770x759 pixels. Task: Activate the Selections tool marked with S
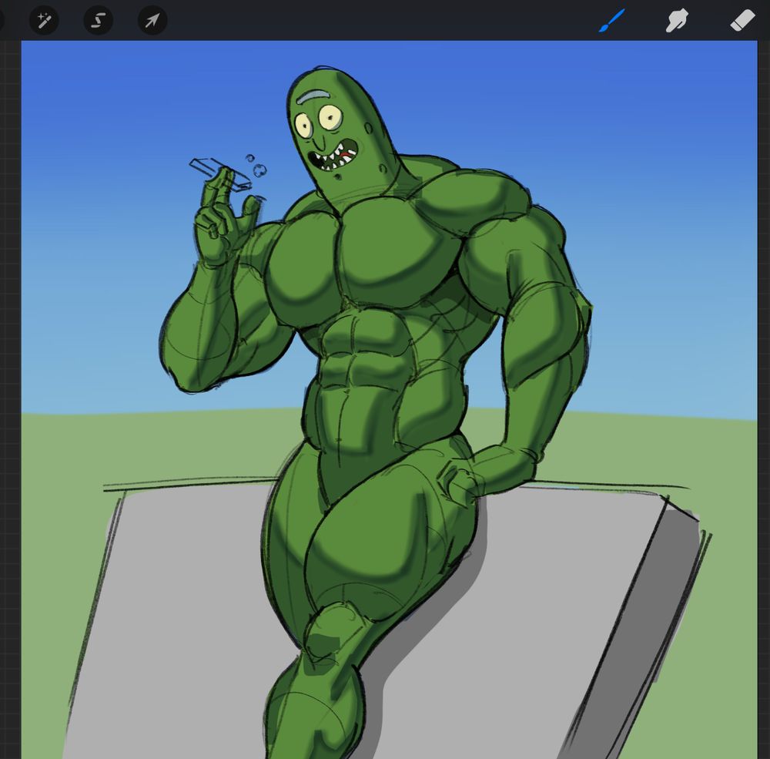[x=98, y=21]
